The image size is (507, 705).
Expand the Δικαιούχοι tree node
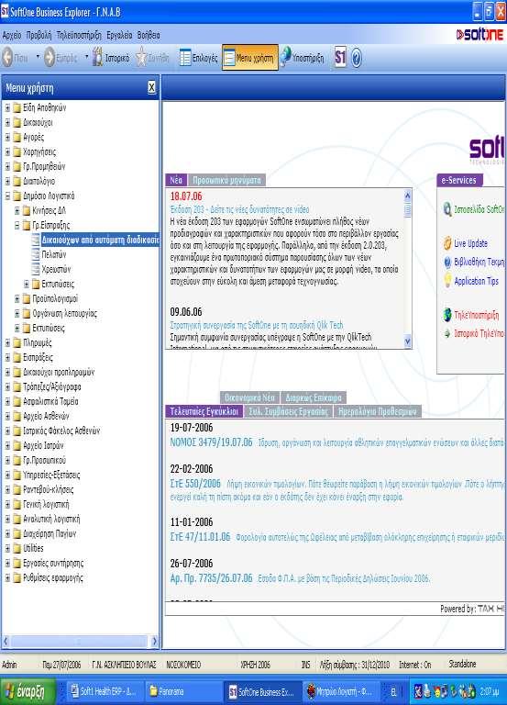tap(7, 123)
